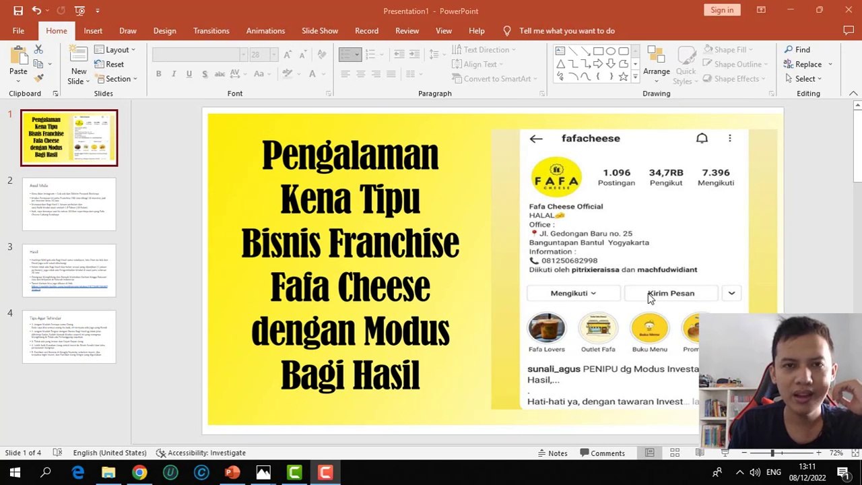
Task: Click the Fit slide to window icon
Action: pos(854,453)
